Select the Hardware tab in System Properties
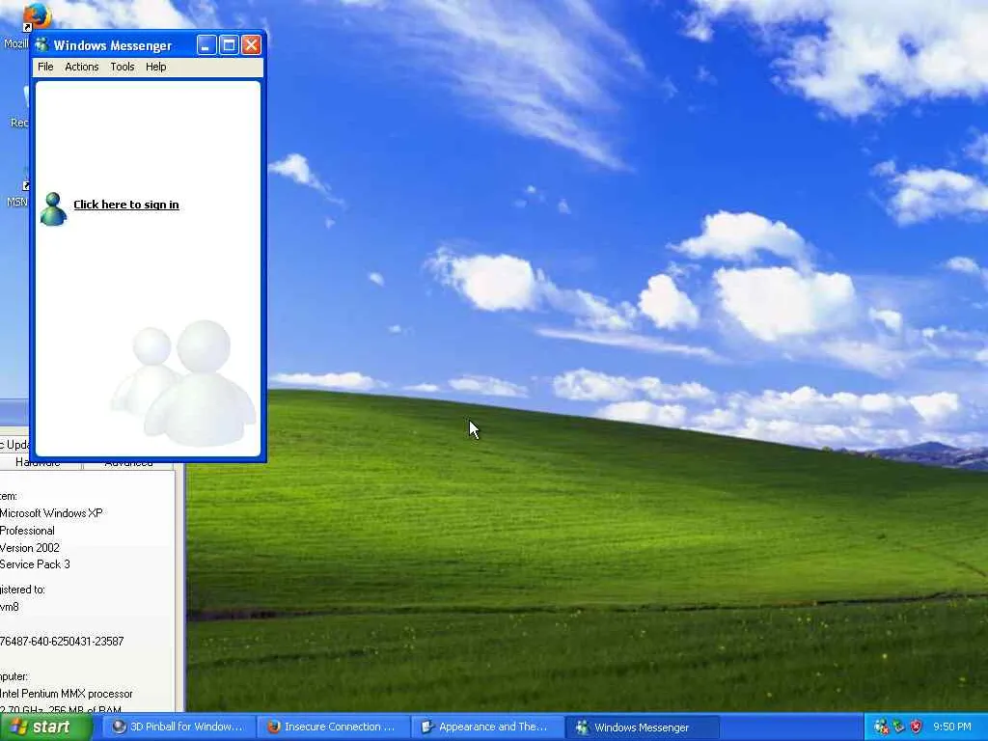 click(x=38, y=464)
